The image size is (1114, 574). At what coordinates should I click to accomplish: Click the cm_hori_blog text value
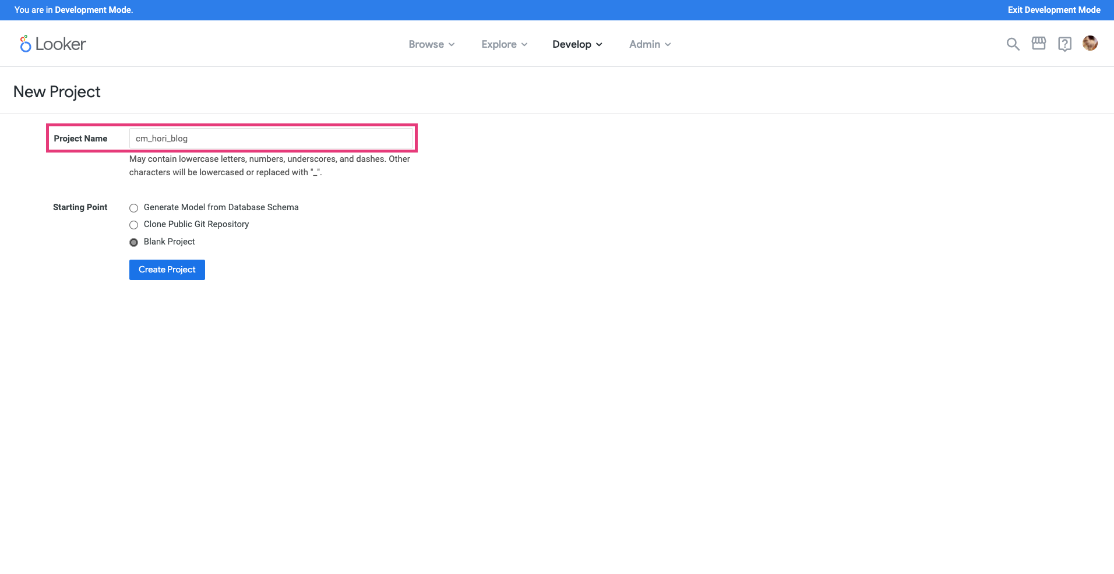pyautogui.click(x=161, y=138)
